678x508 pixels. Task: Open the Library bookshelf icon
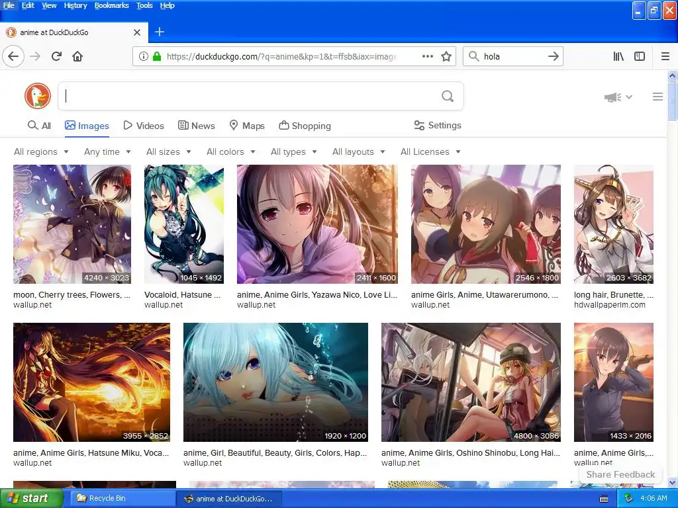tap(618, 56)
